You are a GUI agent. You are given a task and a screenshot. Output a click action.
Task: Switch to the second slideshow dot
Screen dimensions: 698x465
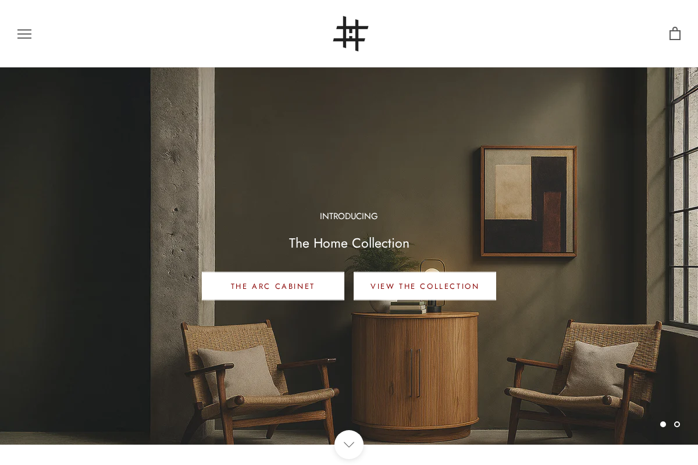click(677, 424)
